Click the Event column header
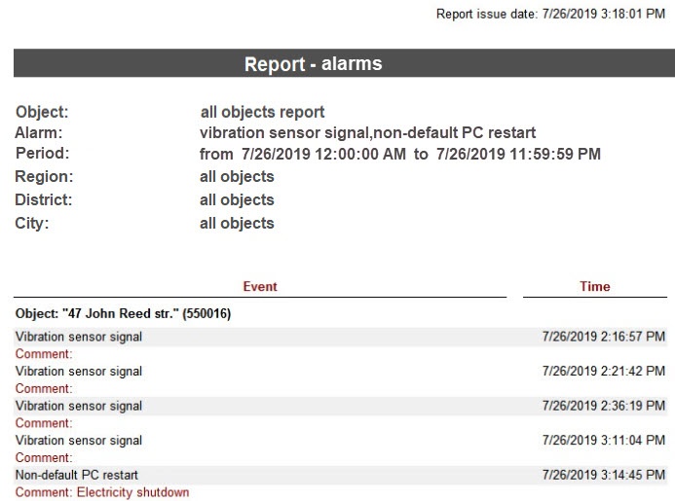This screenshot has height=501, width=675. 260,286
